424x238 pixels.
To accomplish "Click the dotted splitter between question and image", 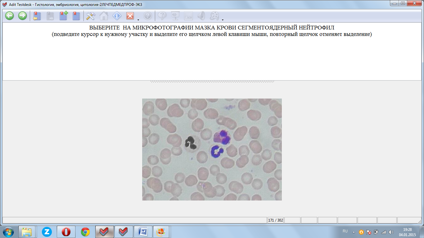I will tap(212, 82).
